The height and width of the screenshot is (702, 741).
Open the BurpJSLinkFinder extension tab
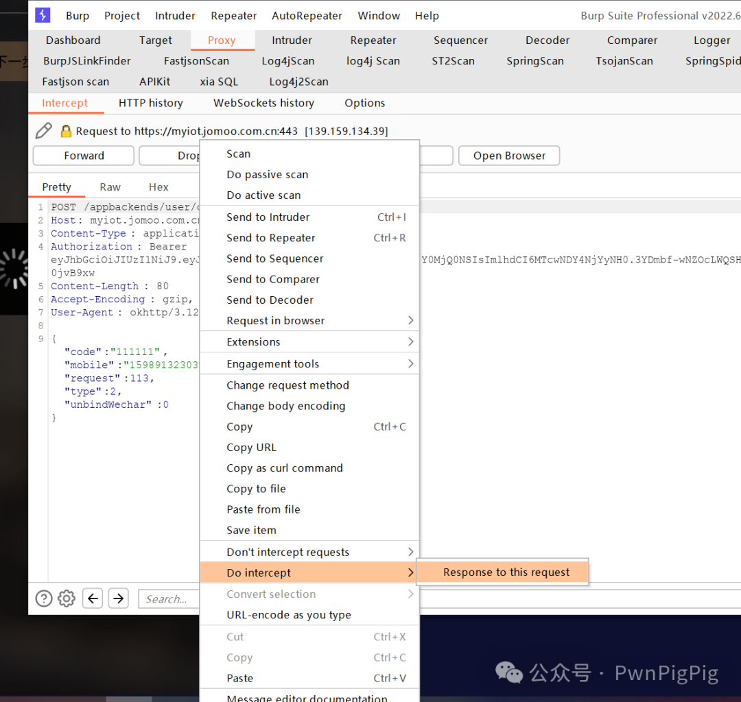click(87, 61)
